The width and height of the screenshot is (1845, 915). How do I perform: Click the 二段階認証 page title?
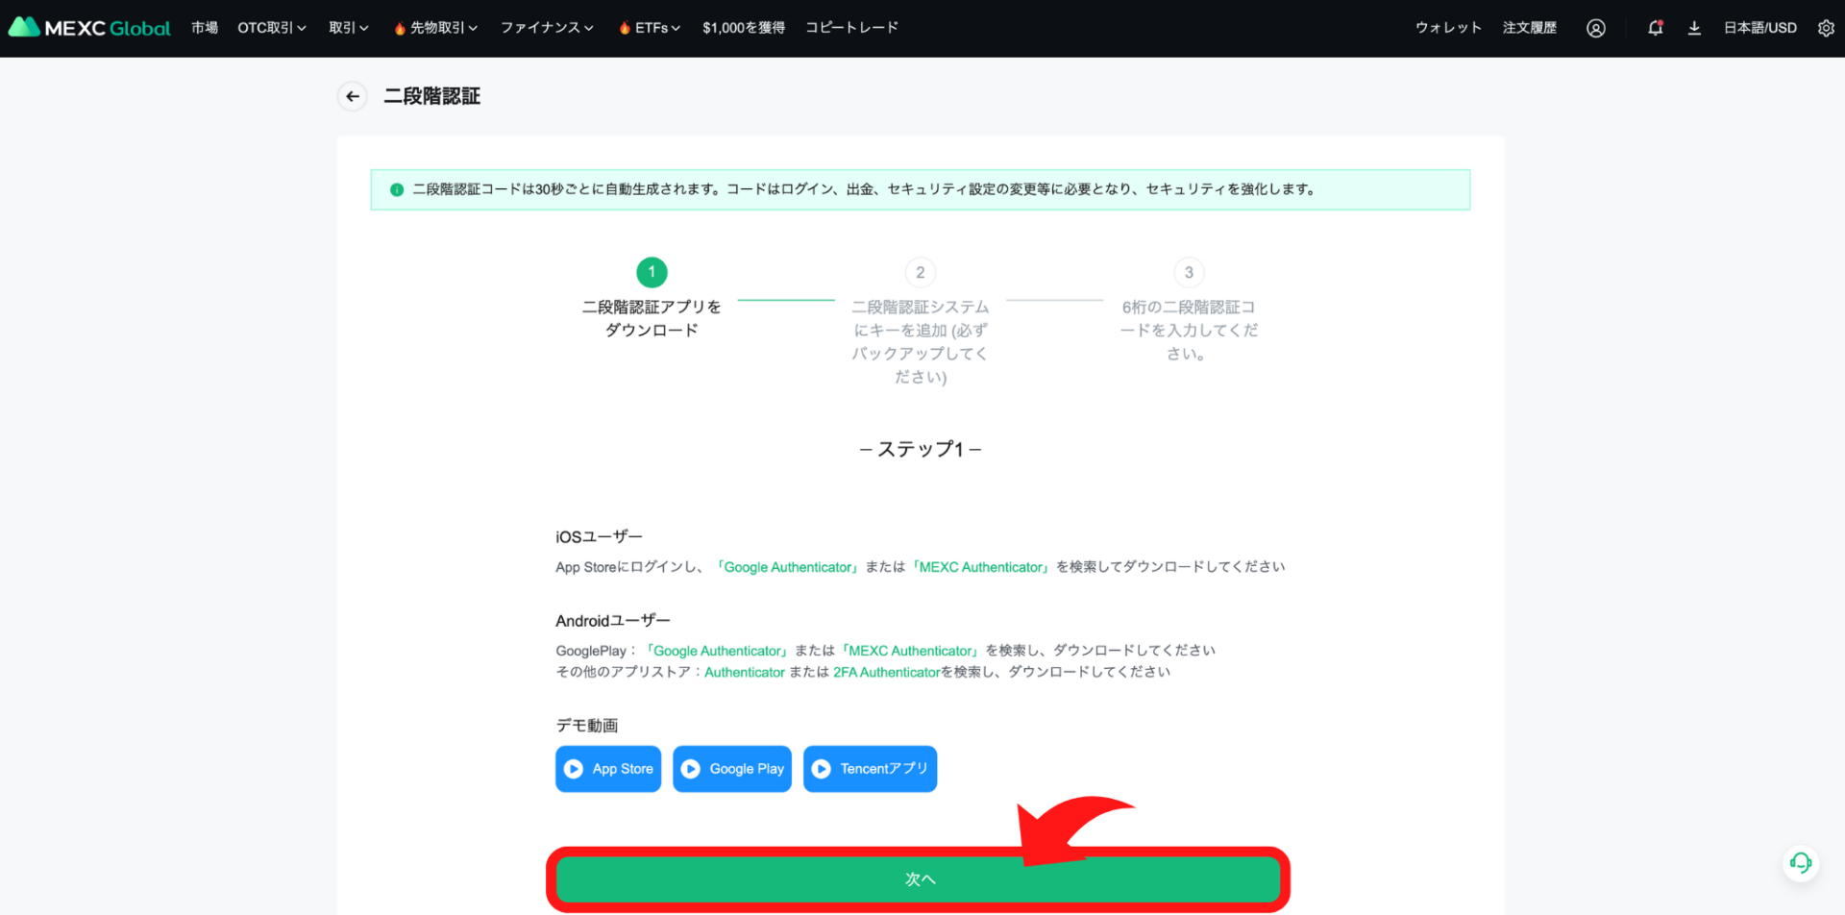tap(432, 96)
